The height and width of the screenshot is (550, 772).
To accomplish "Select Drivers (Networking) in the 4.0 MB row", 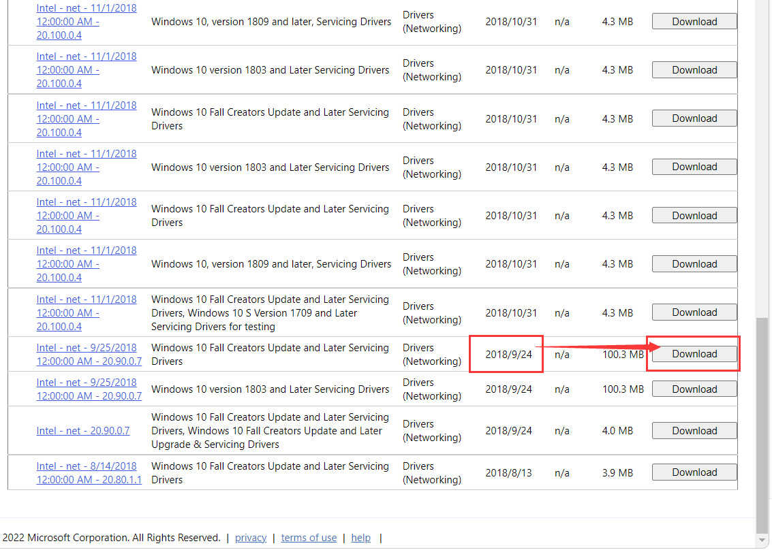I will [432, 431].
